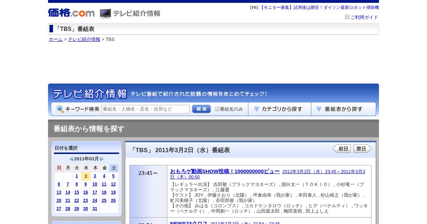Viewport: 427px width, 224px height.
Task: Click the 土 Saturday column header
Action: click(x=114, y=168)
